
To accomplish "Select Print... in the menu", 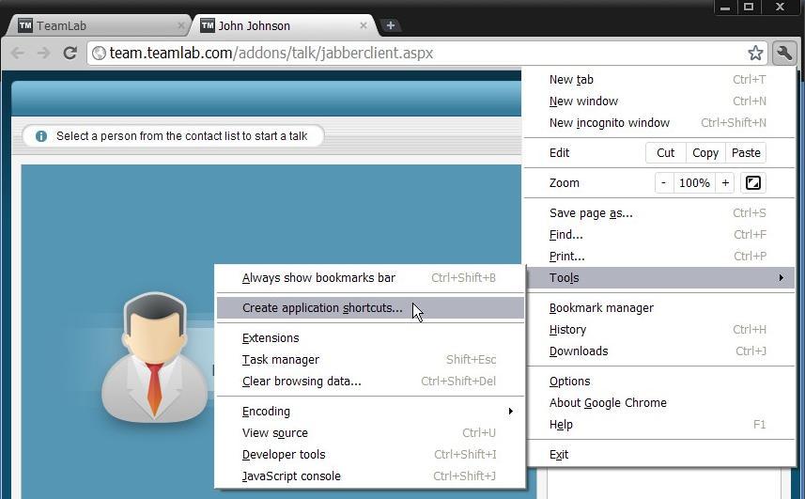I will pyautogui.click(x=658, y=257).
